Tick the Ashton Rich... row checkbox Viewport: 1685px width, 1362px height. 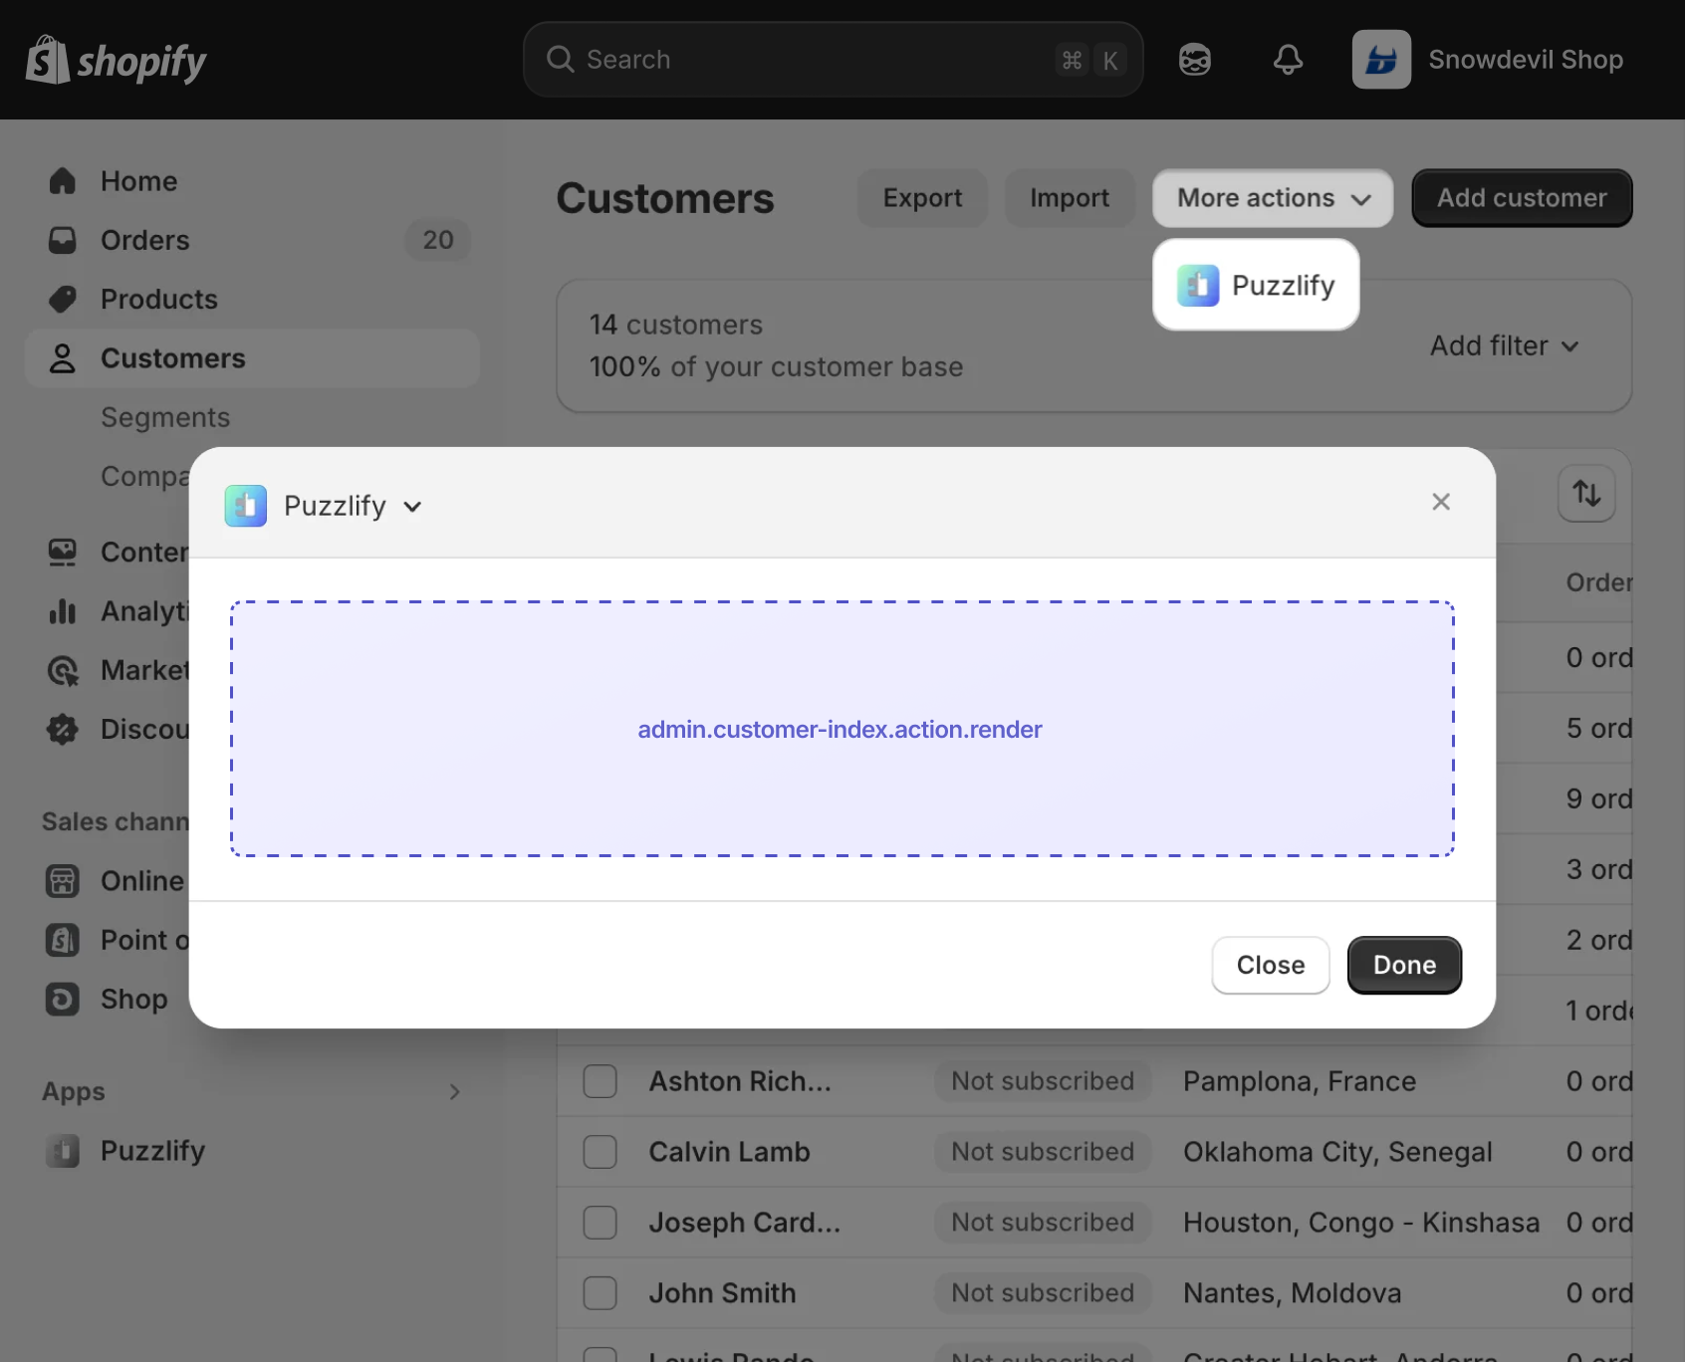tap(601, 1081)
